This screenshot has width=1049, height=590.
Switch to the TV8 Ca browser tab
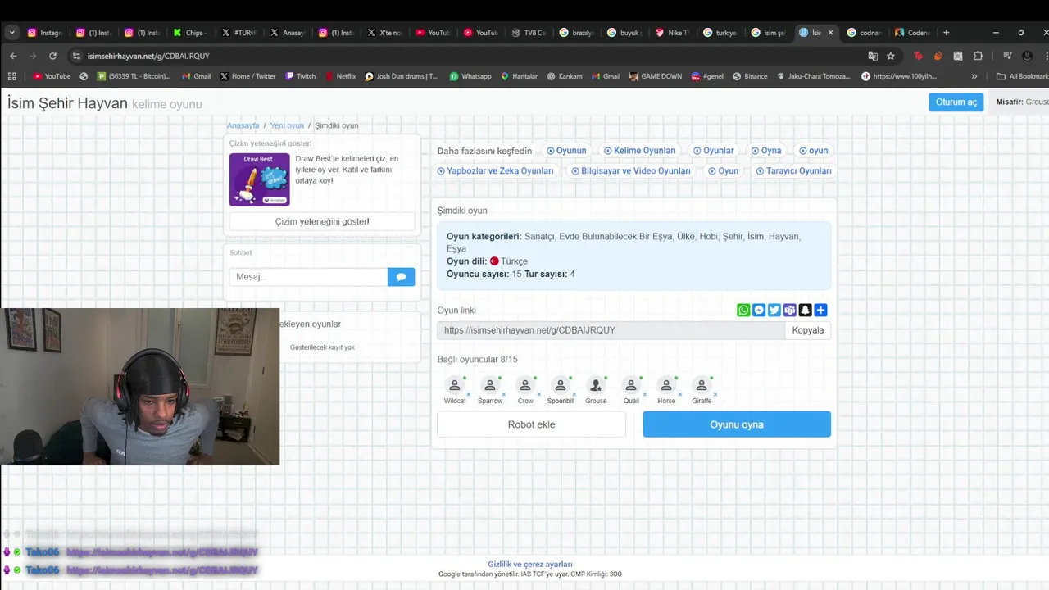click(529, 33)
